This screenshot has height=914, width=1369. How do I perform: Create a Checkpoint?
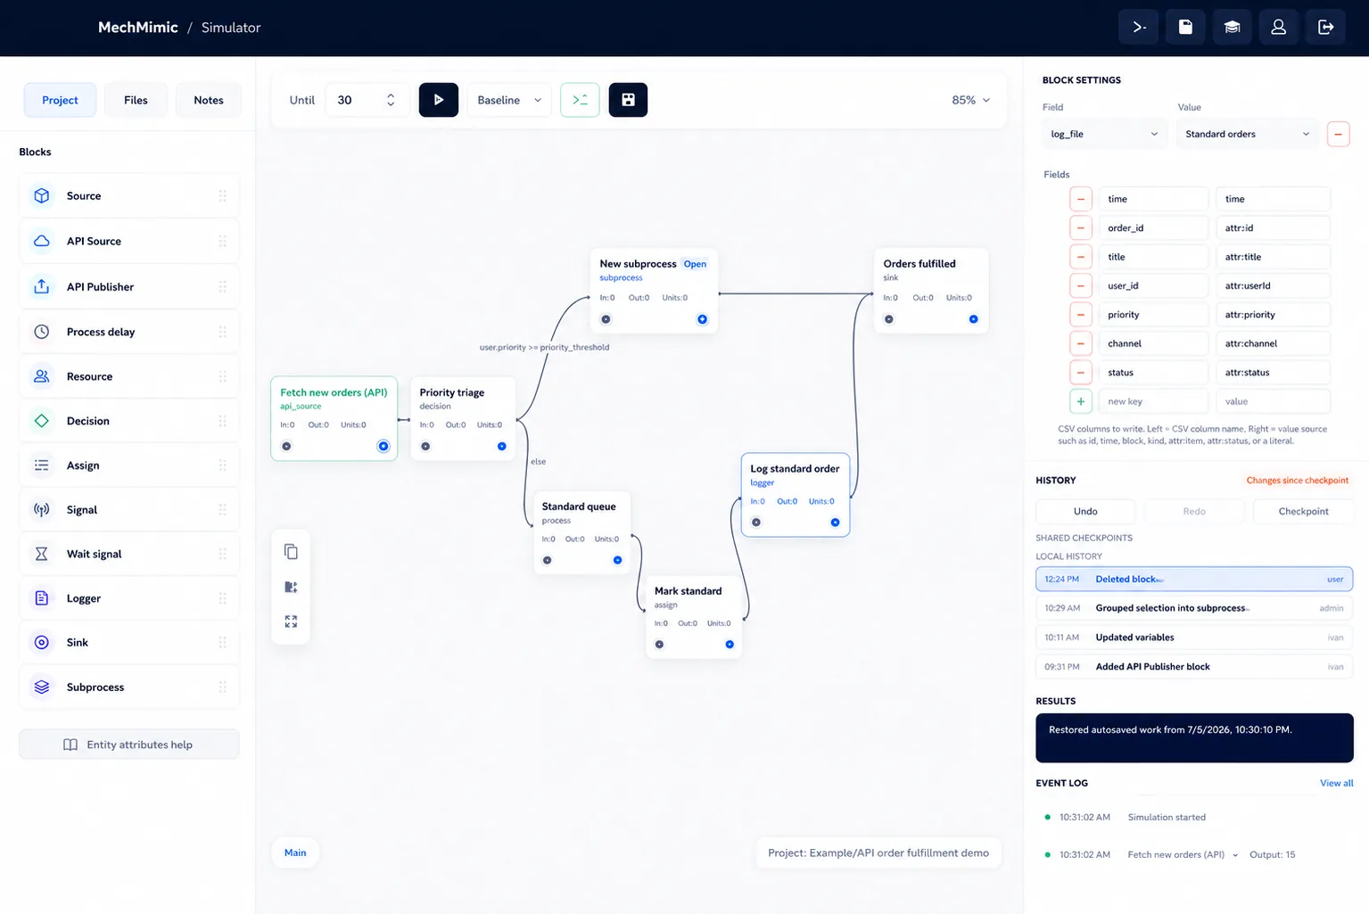1303,511
